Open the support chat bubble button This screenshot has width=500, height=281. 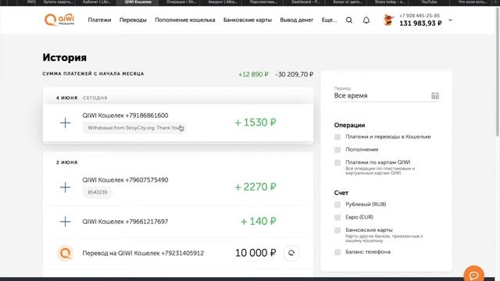click(474, 275)
